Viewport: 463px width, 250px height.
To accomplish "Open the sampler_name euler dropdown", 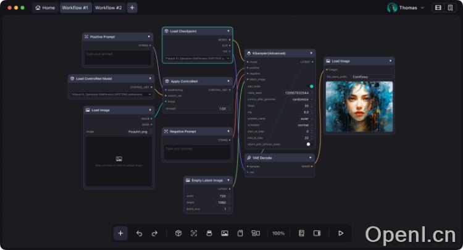I will 304,119.
